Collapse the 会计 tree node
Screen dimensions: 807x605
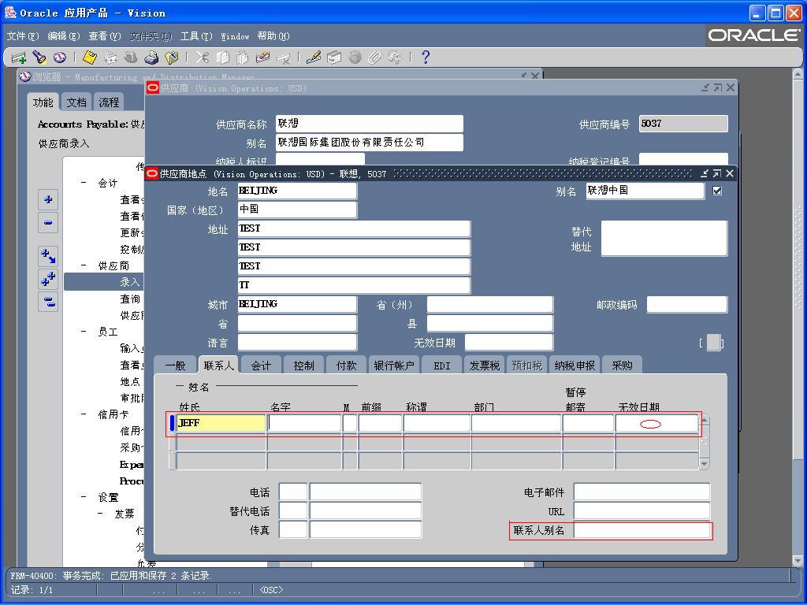coord(84,183)
